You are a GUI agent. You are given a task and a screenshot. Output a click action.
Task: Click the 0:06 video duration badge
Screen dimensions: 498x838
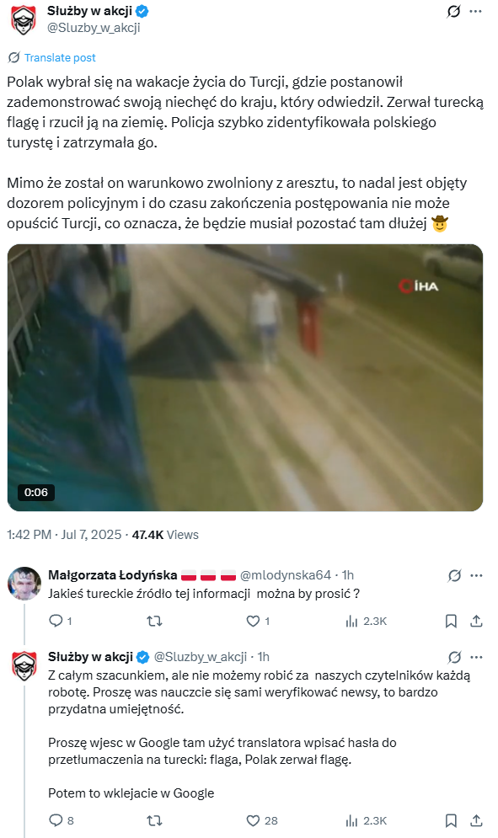tap(36, 492)
